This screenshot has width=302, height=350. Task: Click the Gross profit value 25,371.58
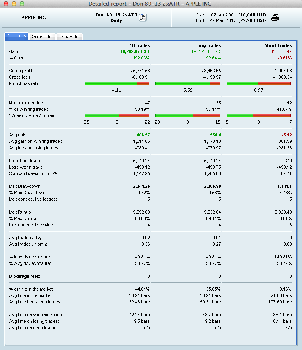click(140, 71)
